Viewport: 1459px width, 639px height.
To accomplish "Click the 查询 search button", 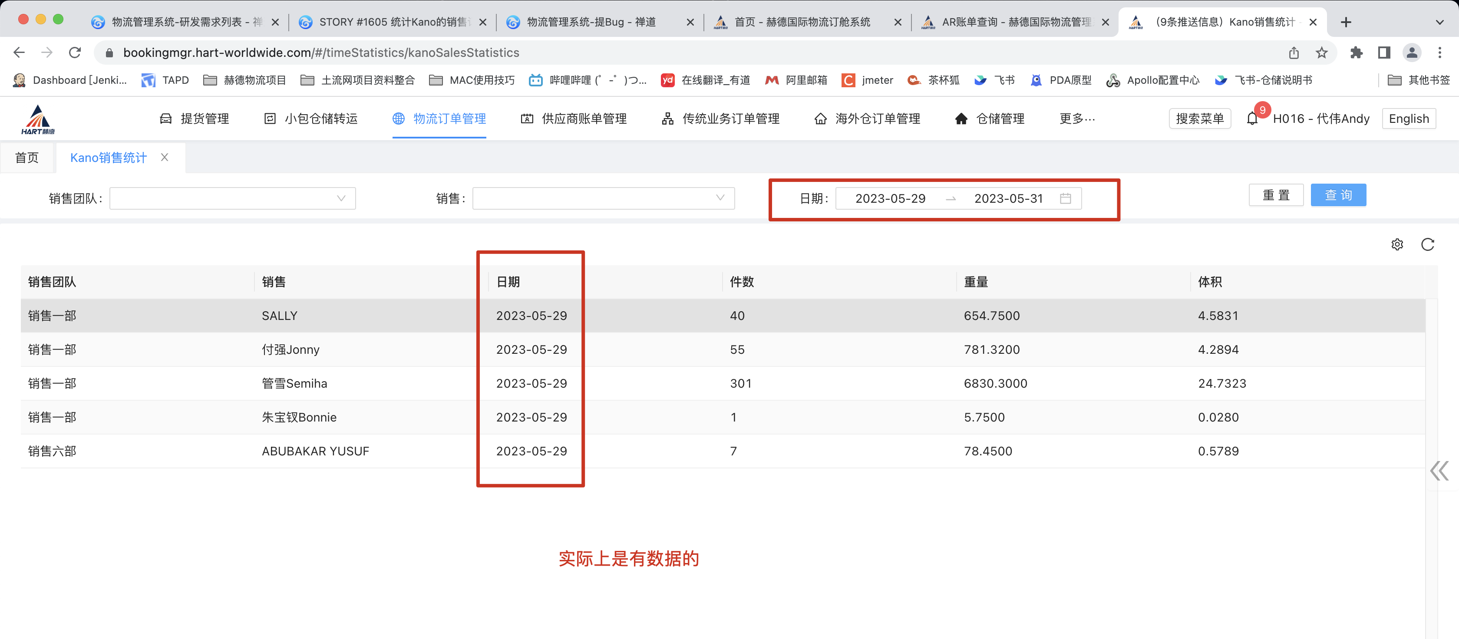I will click(x=1338, y=195).
